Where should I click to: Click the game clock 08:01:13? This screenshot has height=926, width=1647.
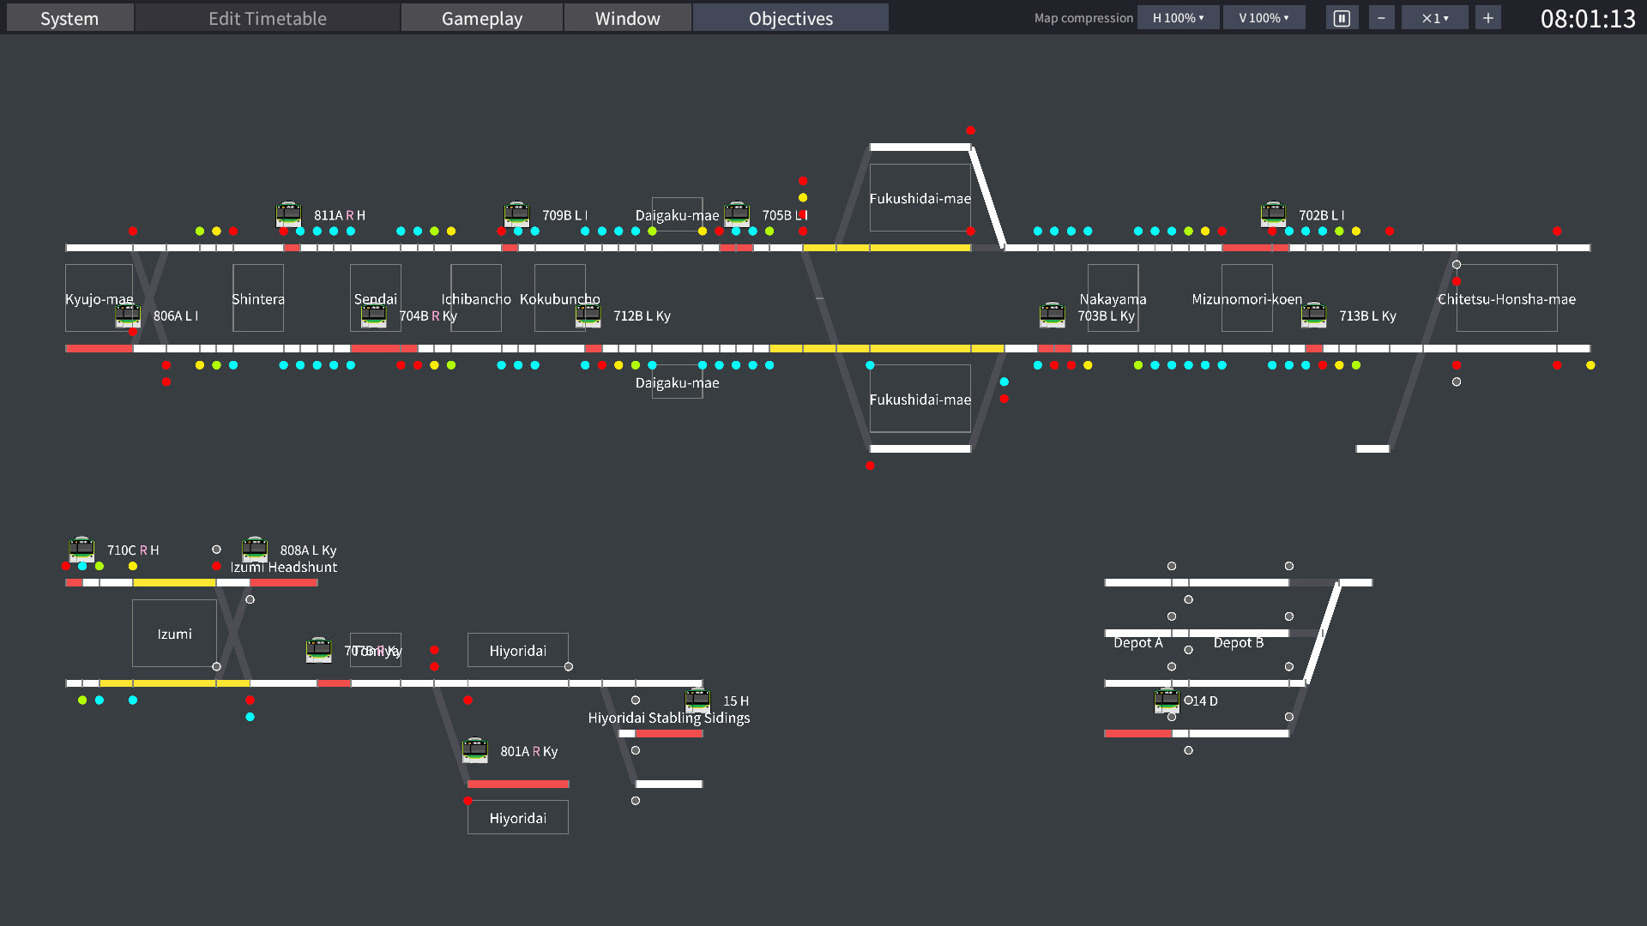[x=1588, y=19]
